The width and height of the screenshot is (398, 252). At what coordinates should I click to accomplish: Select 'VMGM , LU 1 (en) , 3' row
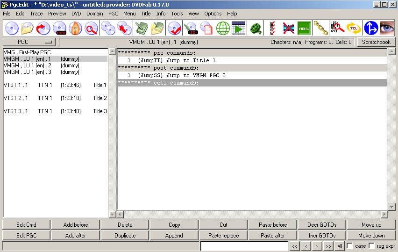55,72
